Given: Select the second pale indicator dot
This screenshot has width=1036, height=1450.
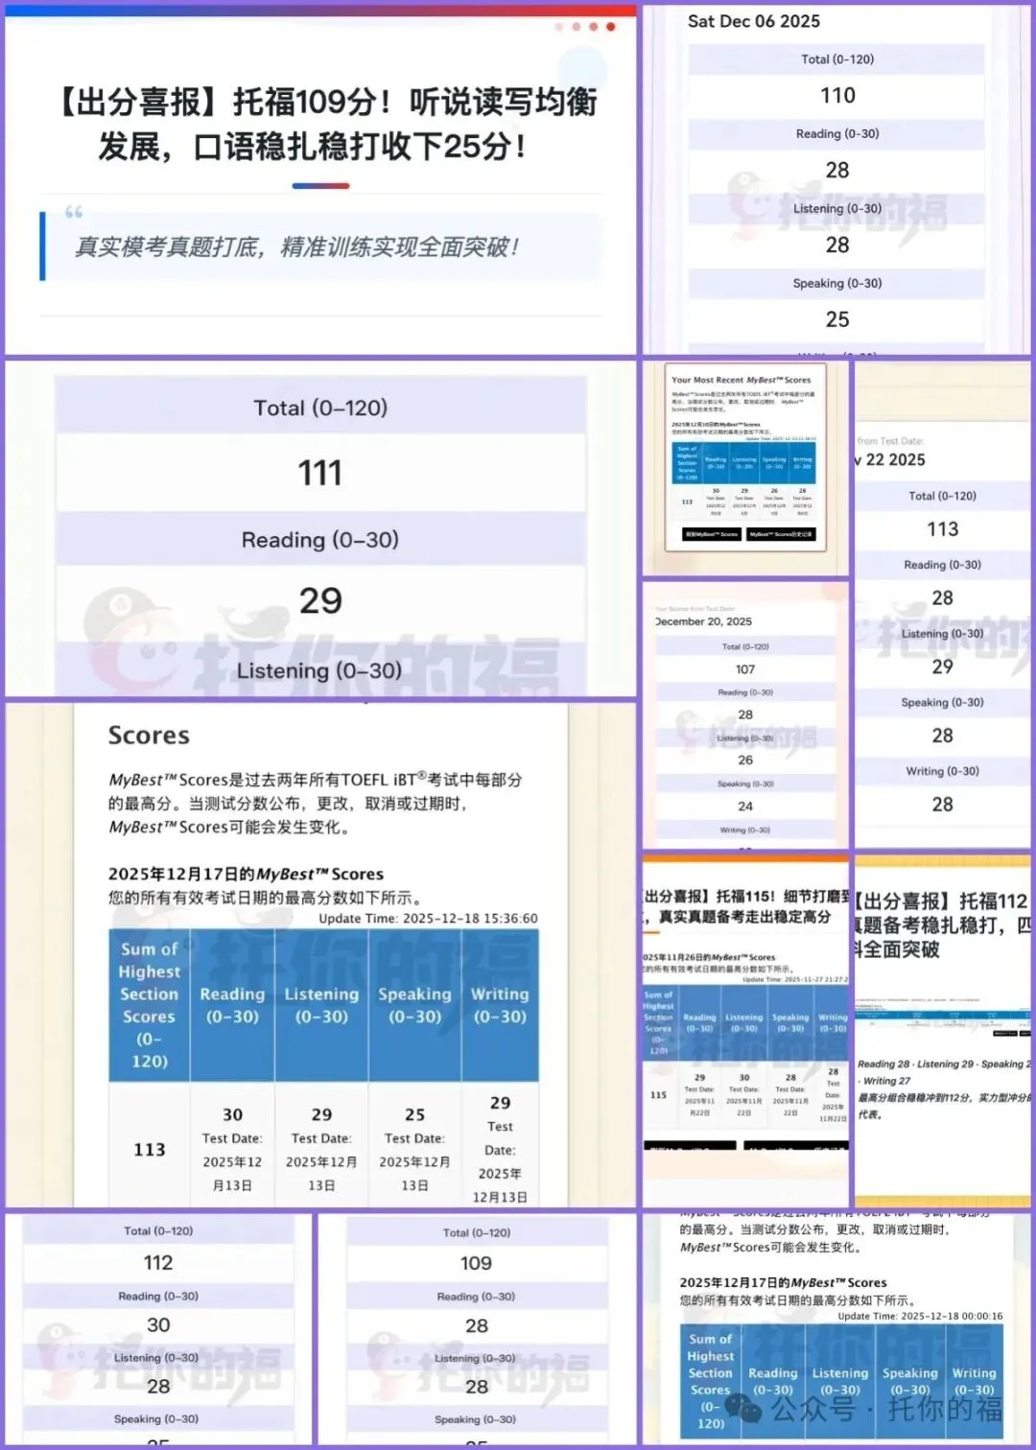Looking at the screenshot, I should [x=577, y=26].
